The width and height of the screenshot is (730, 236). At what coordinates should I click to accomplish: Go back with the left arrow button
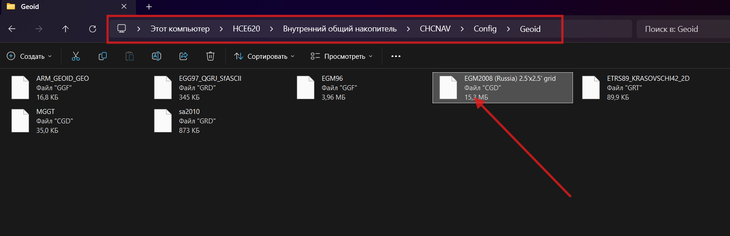[12, 29]
